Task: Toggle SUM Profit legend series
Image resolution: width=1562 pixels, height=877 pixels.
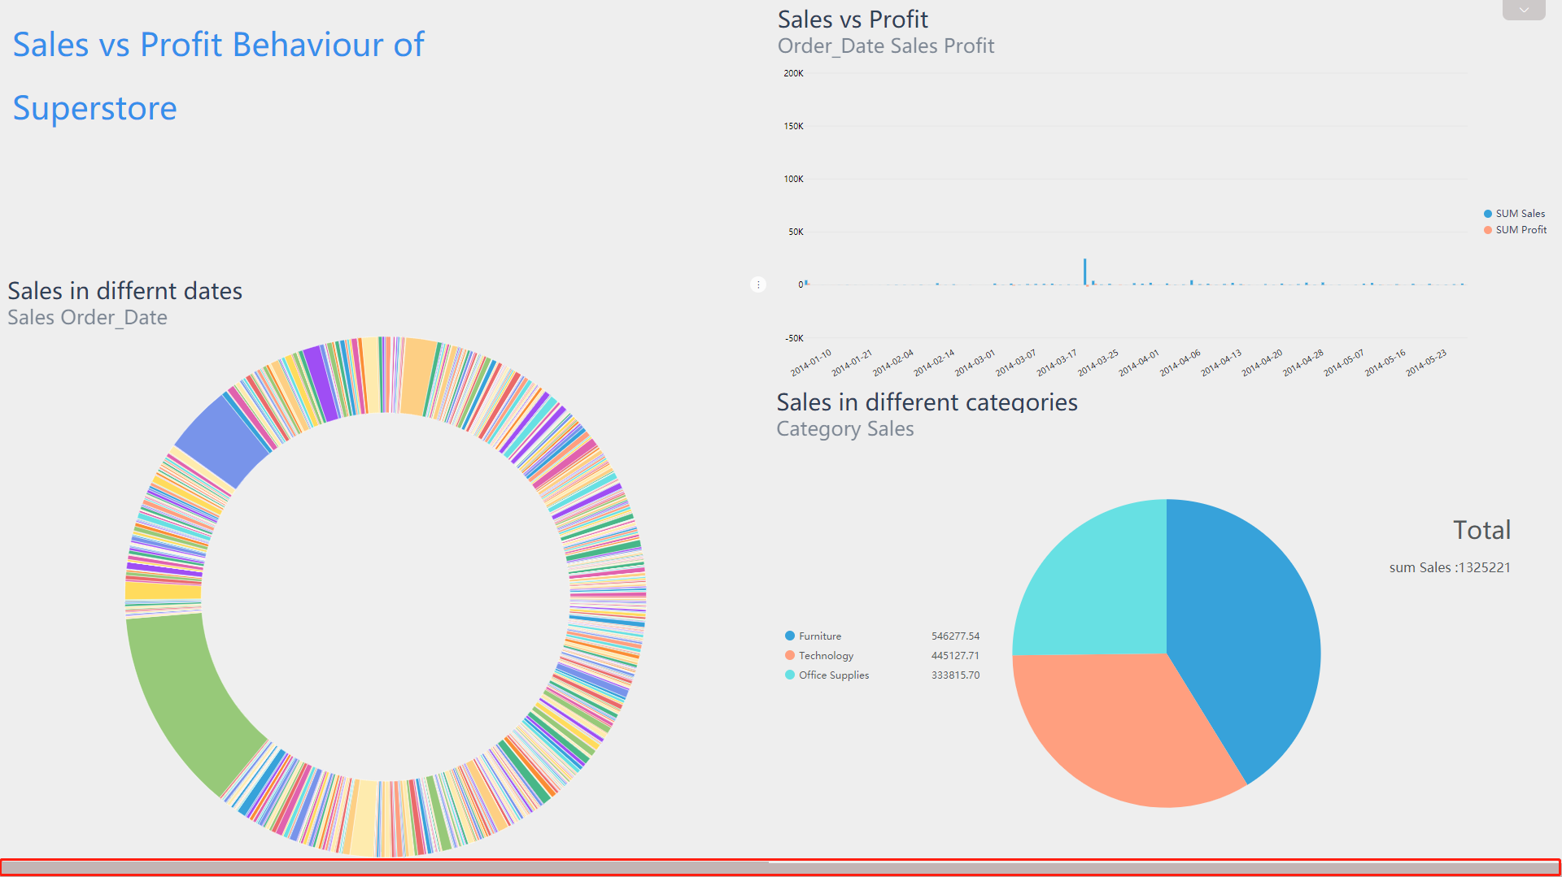Action: pos(1515,230)
